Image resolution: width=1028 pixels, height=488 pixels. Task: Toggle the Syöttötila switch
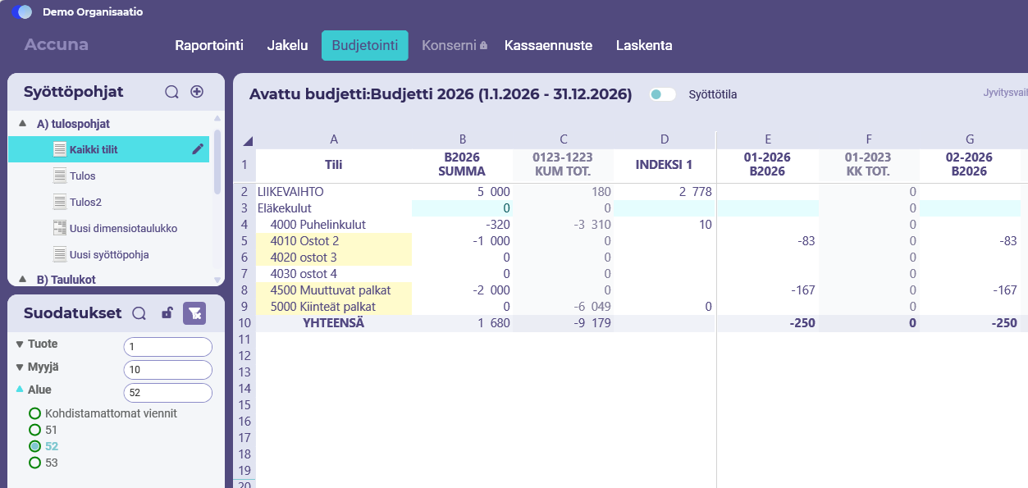pos(662,94)
